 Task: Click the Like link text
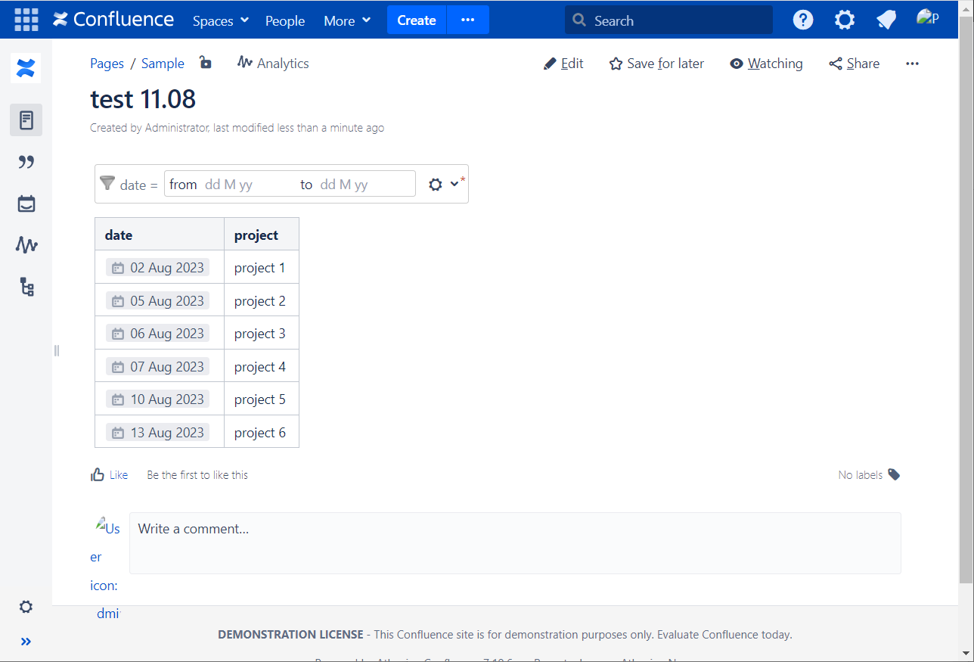click(x=119, y=475)
